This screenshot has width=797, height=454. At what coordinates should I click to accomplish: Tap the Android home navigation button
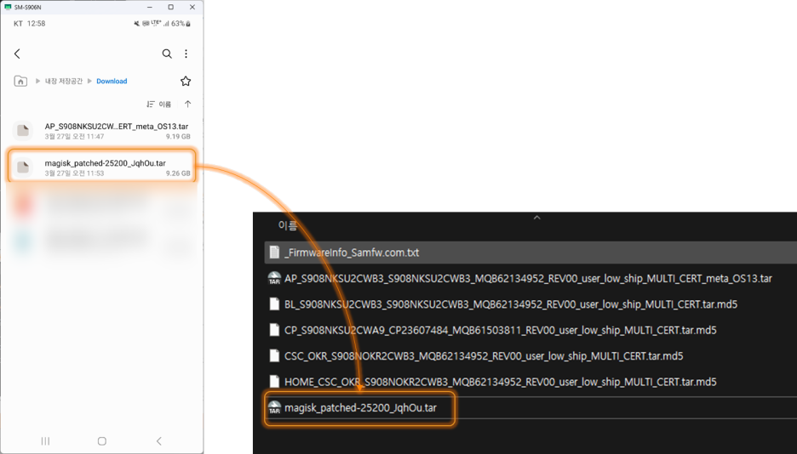point(101,441)
